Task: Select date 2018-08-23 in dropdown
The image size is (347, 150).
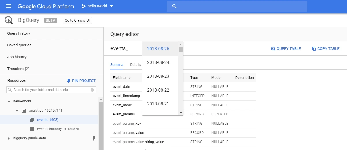Action: [x=160, y=76]
